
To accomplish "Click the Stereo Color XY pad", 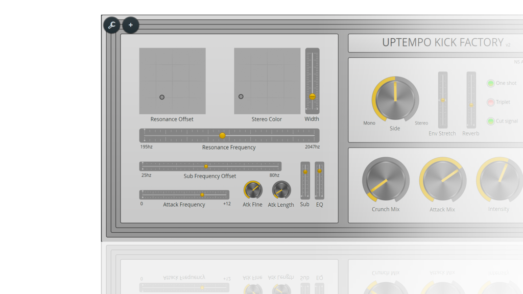I will pyautogui.click(x=267, y=81).
